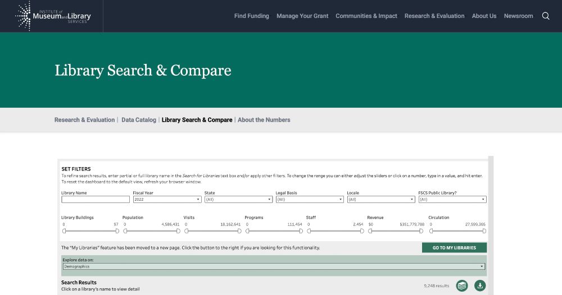Click the Circulation slider maximum handle
Screen dimensions: 562x295
click(x=484, y=231)
